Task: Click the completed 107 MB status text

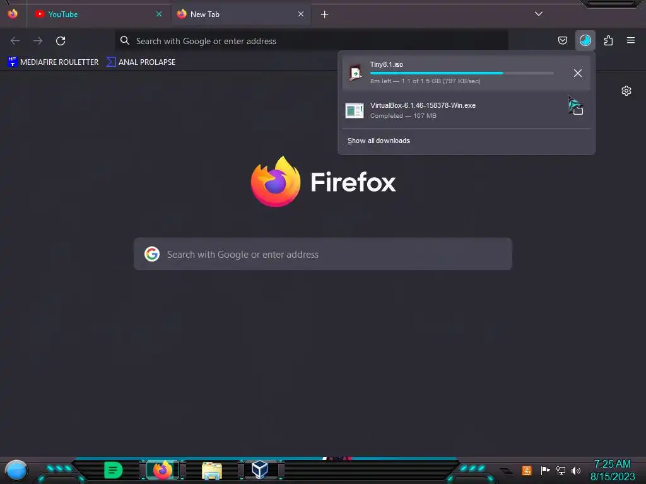Action: tap(403, 116)
